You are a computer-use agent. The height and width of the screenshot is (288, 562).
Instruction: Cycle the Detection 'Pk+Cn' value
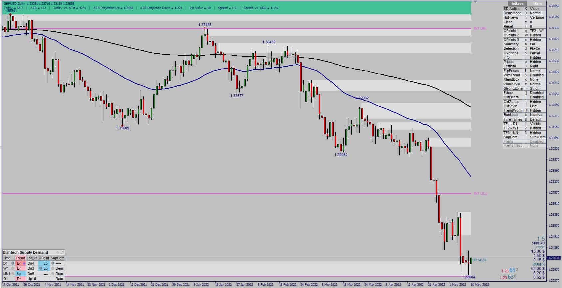pos(537,48)
